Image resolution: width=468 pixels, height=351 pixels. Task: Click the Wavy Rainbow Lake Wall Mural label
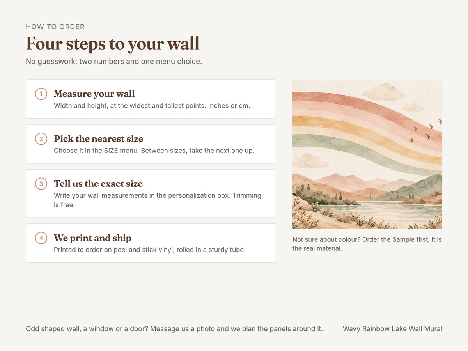[392, 329]
